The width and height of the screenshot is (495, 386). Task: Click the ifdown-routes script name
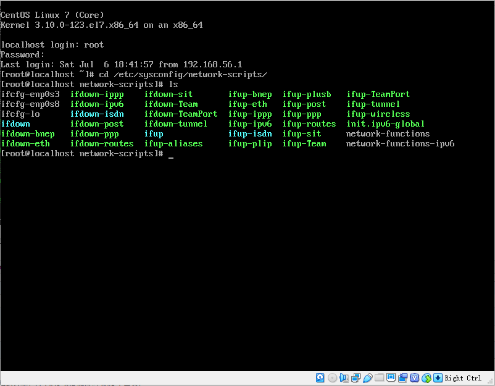102,144
